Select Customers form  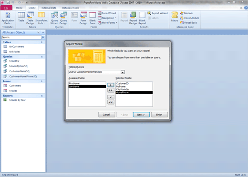23,86
